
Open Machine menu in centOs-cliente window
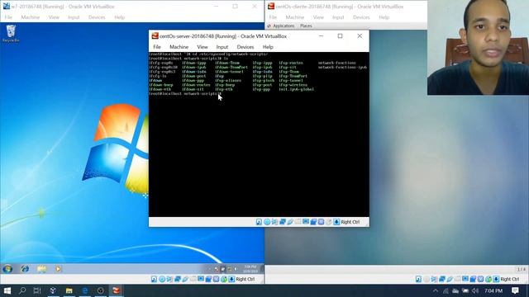(295, 17)
